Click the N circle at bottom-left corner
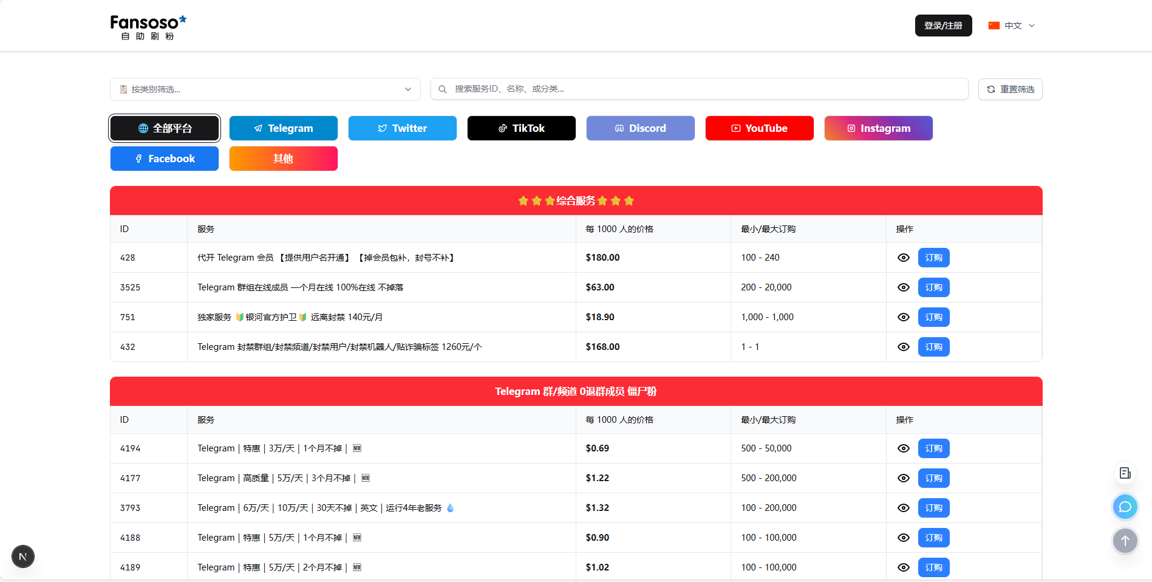 tap(22, 556)
